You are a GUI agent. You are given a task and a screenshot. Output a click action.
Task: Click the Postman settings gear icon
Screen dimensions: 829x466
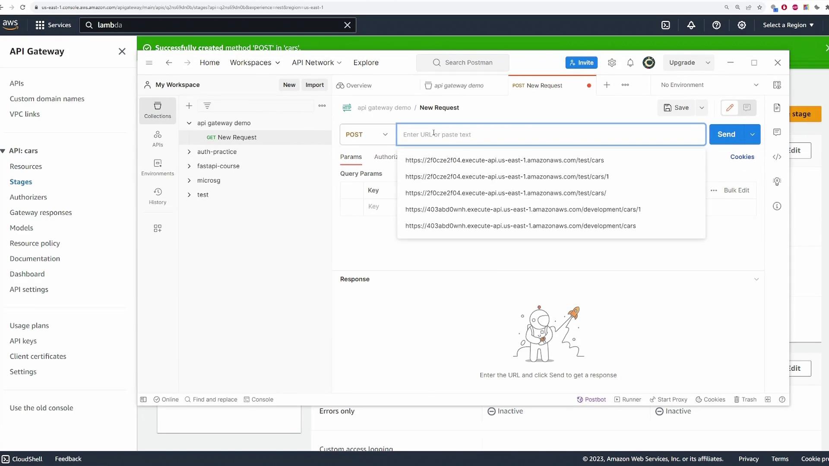[x=611, y=63]
